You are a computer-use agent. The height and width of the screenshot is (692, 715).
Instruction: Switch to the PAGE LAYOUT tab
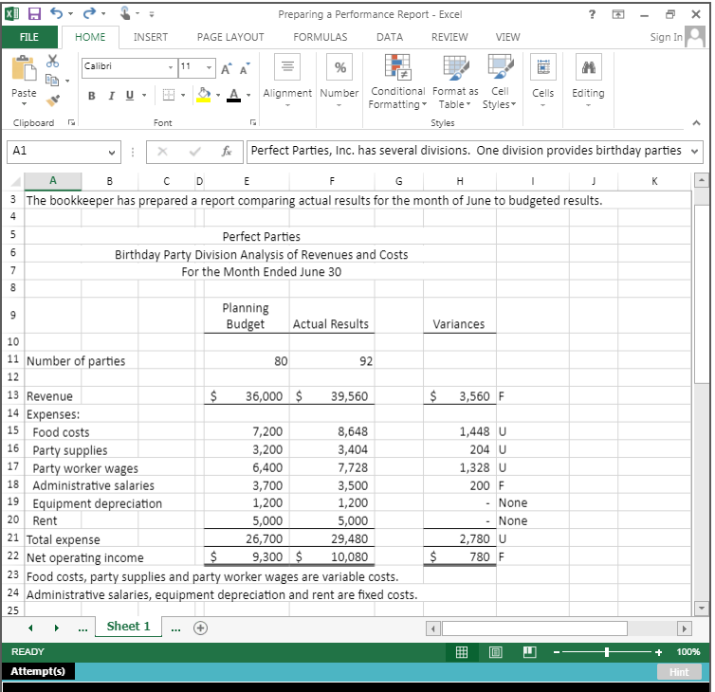tap(230, 37)
